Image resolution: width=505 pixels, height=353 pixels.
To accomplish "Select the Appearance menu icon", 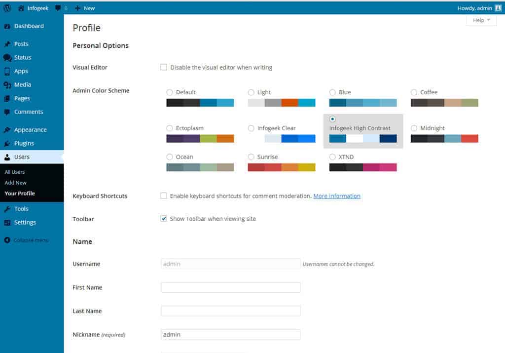I will tap(7, 129).
